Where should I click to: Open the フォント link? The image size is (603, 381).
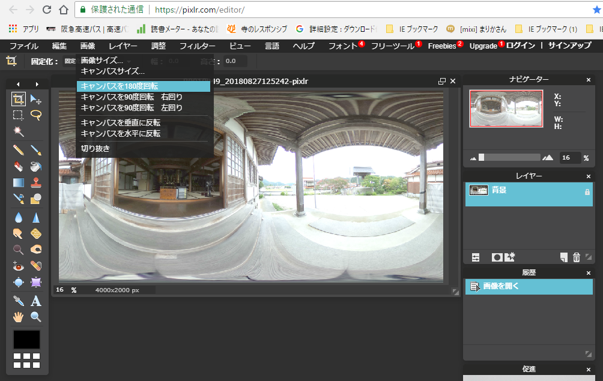(x=343, y=46)
